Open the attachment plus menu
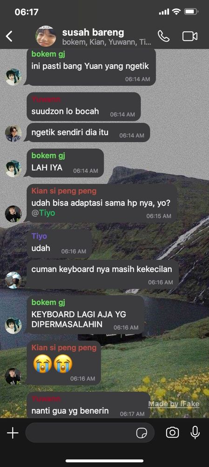Viewport: 209px width, 467px height. click(13, 433)
